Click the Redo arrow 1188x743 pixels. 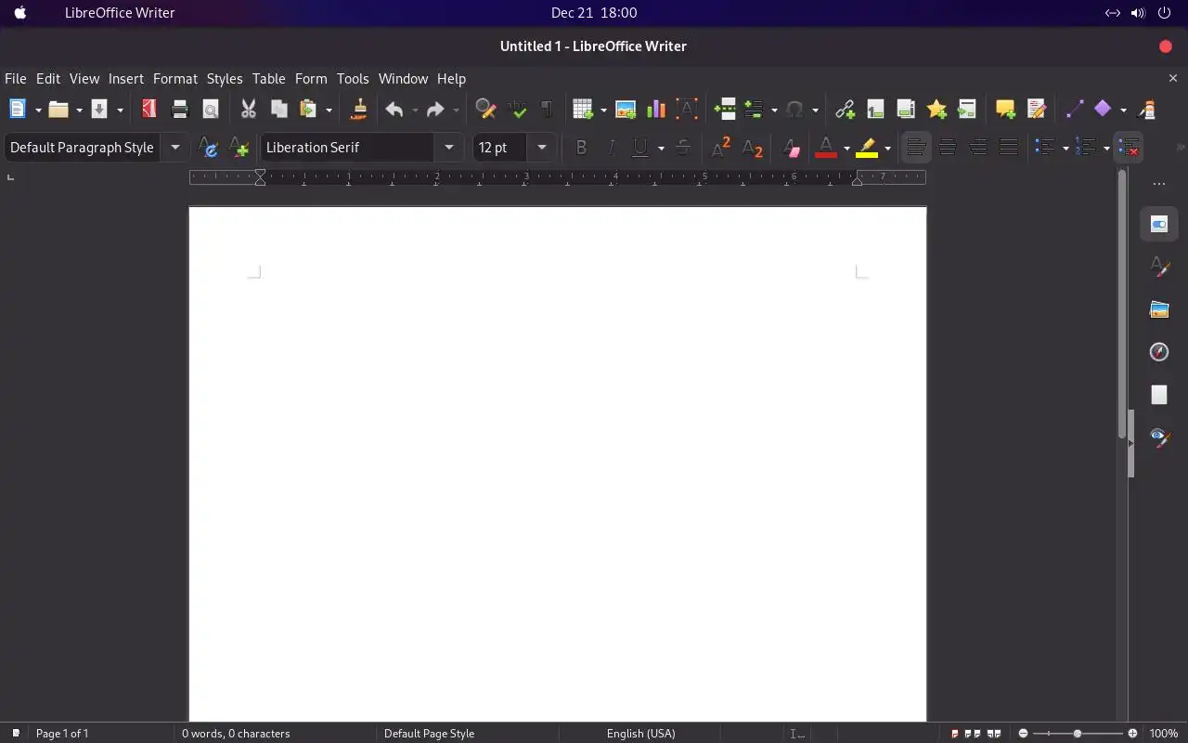[x=435, y=110]
